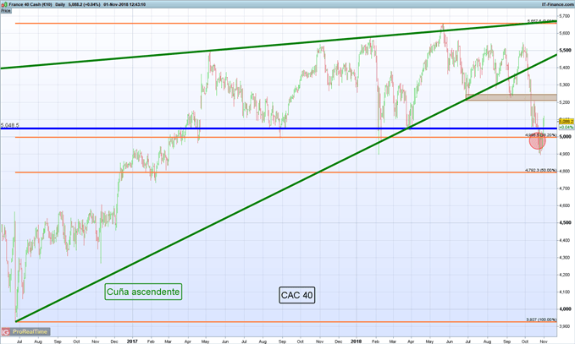Click the 4,792.3 (50.00%) Fibonacci label
Screen dimensions: 575x344
540,170
